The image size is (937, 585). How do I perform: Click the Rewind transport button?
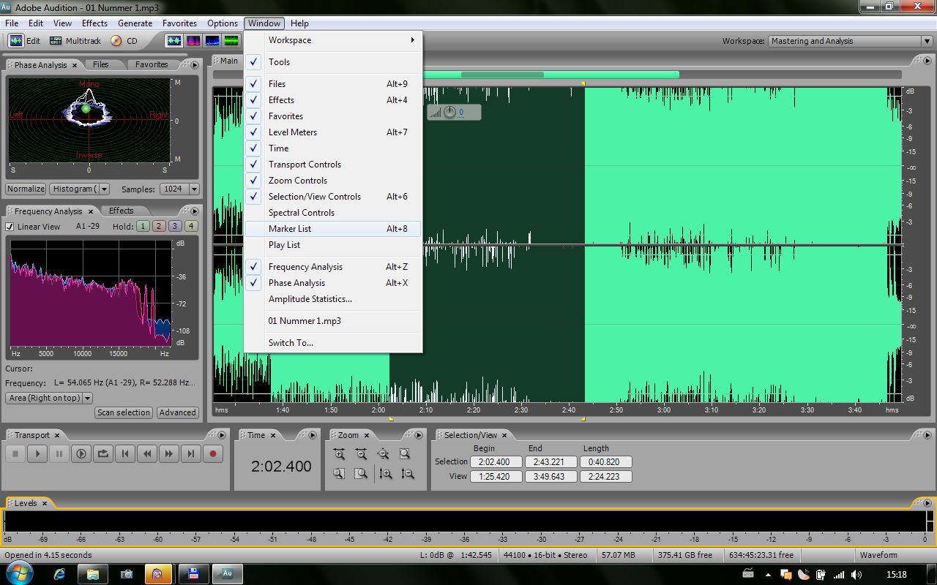[x=147, y=454]
